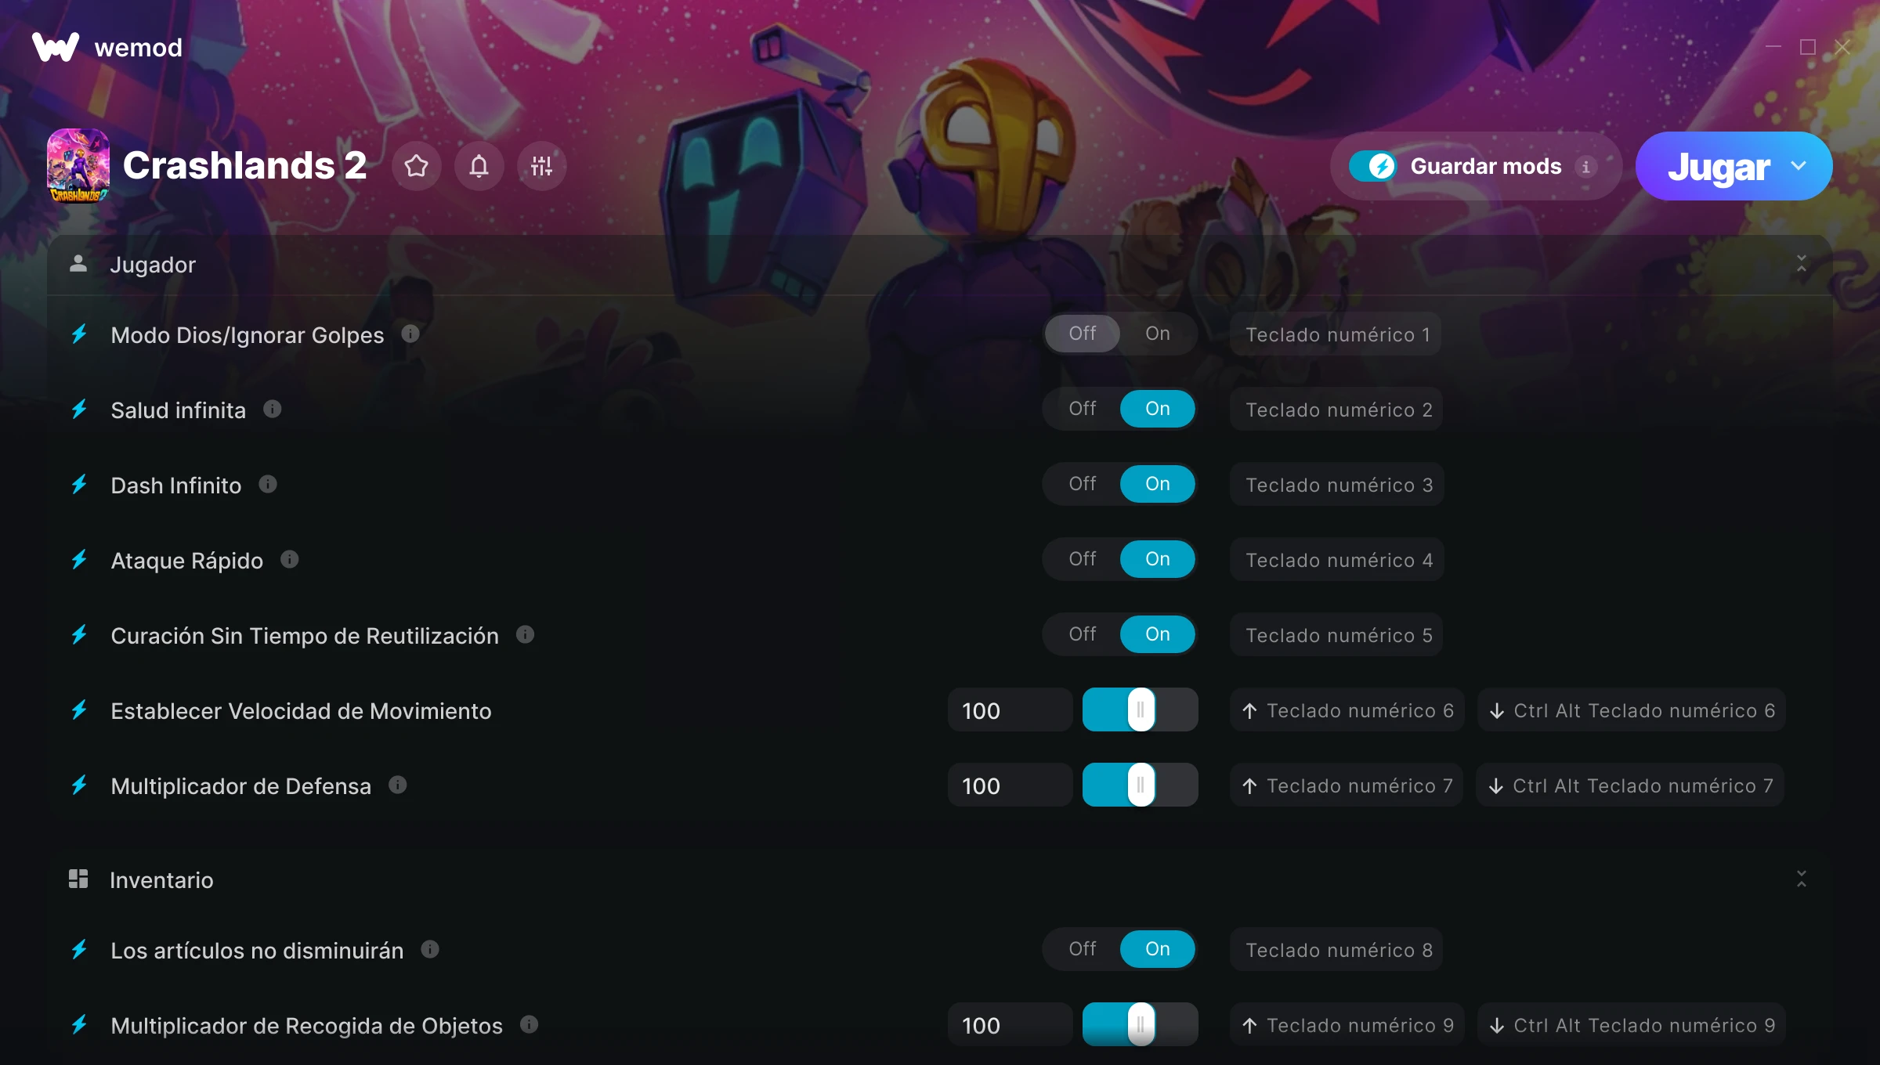Image resolution: width=1880 pixels, height=1065 pixels.
Task: Show info for Multiplicador de Defensa
Action: (x=398, y=785)
